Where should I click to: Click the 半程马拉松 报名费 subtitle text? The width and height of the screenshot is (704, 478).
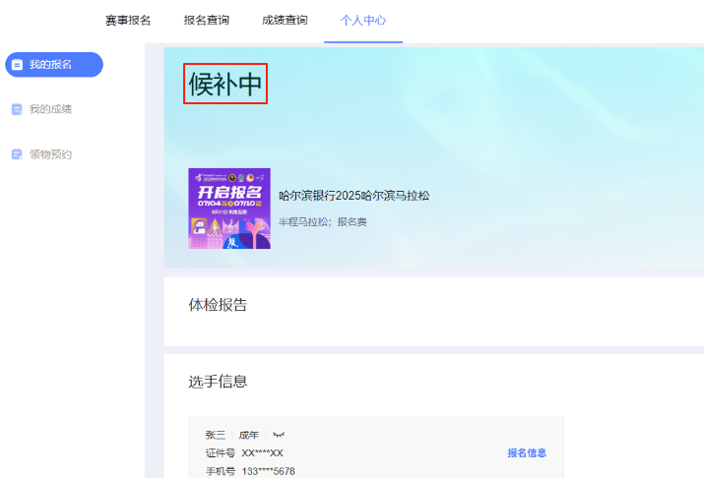click(322, 222)
